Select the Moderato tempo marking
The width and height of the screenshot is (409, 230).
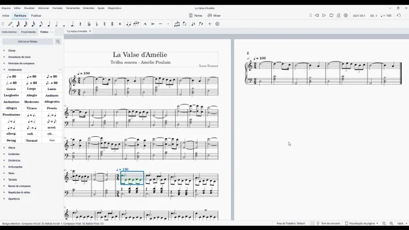tap(31, 102)
